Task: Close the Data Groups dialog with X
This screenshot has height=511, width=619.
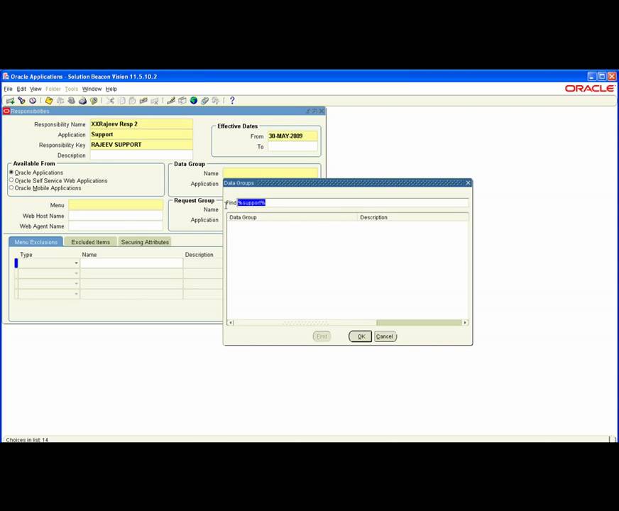Action: point(468,182)
